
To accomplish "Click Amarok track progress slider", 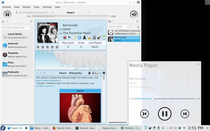I will (x=71, y=16).
